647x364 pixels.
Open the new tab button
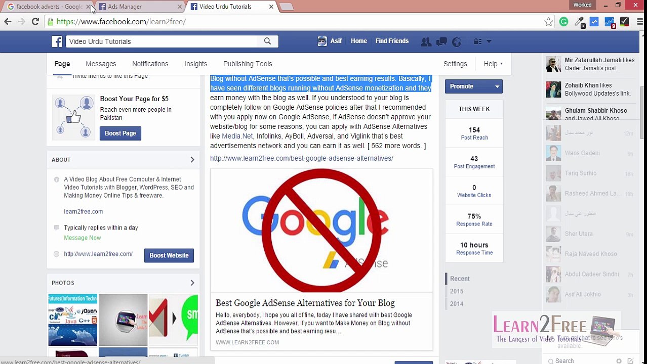tap(287, 7)
